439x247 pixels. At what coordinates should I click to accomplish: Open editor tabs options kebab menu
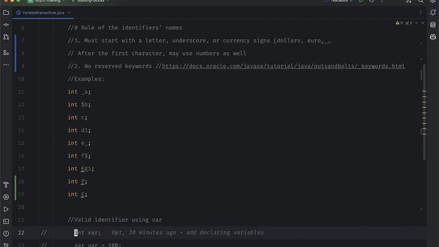(420, 12)
